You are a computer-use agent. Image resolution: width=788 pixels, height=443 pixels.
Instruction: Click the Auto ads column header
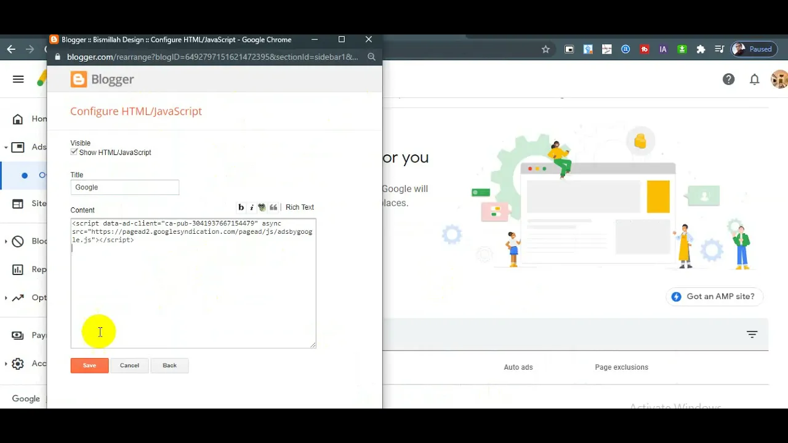click(x=518, y=367)
